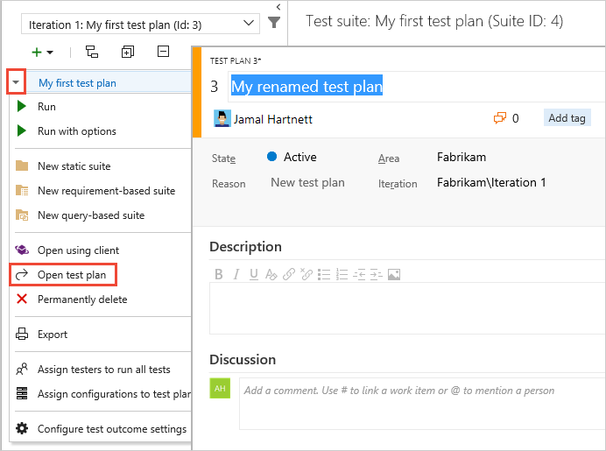The image size is (606, 451).
Task: Click the filter funnel icon
Action: point(274,23)
